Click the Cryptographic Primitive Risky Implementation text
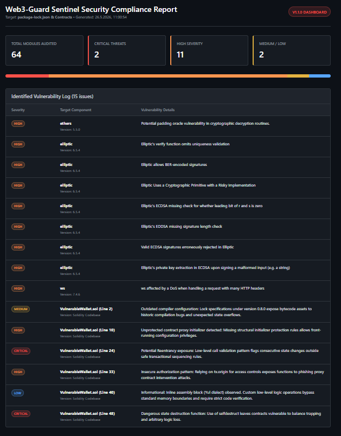This screenshot has height=436, width=341. (x=198, y=185)
